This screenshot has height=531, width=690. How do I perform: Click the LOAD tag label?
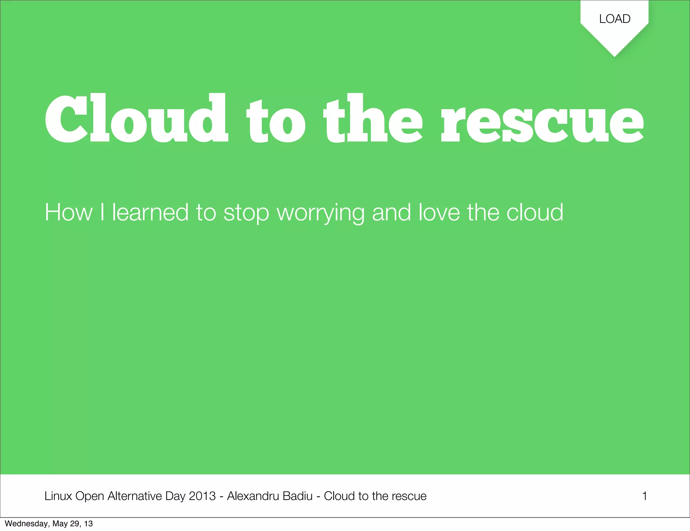pos(615,19)
